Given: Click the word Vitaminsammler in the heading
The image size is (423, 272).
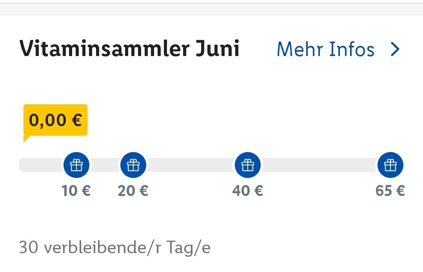Looking at the screenshot, I should [x=104, y=49].
